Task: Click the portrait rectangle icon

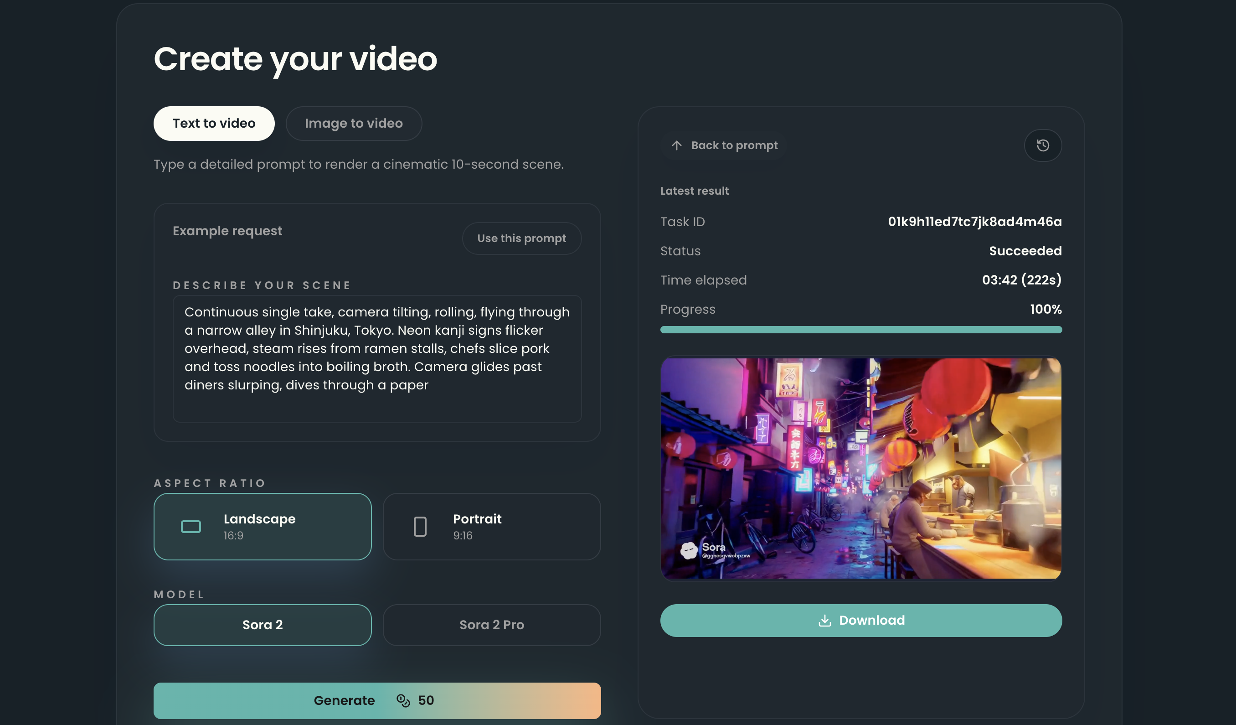Action: coord(420,527)
